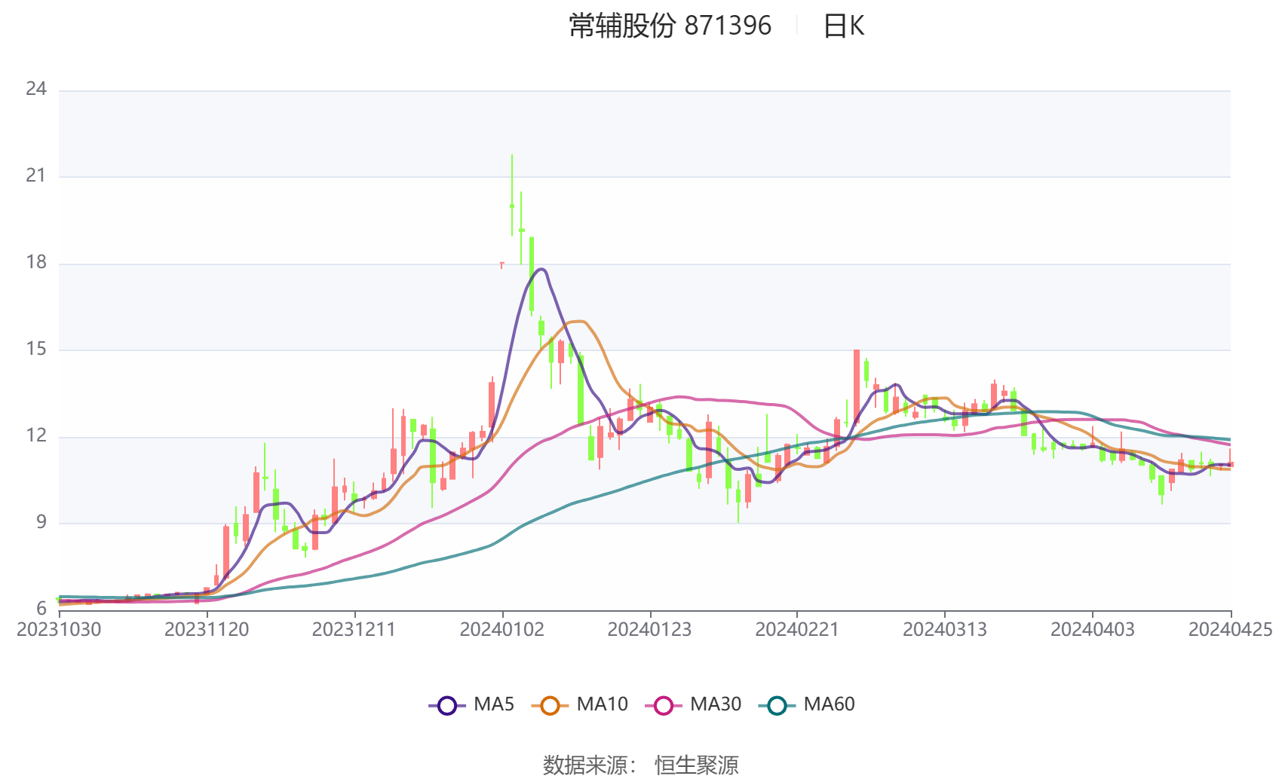Viewport: 1282px width, 779px height.
Task: Toggle the MA10 orange legend circle marker
Action: click(550, 706)
